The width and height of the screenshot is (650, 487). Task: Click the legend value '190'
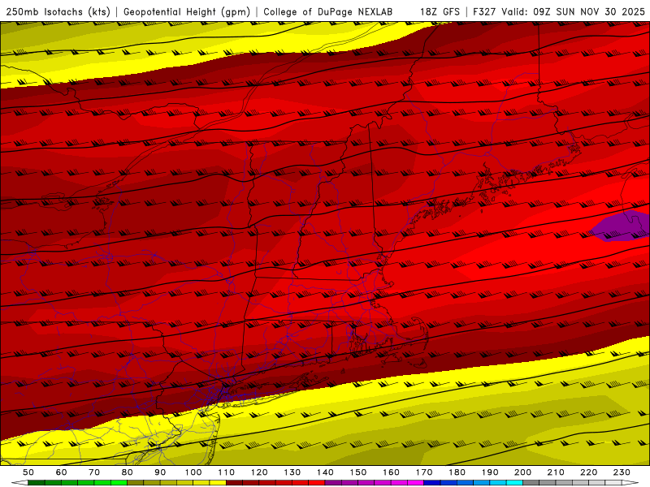490,472
